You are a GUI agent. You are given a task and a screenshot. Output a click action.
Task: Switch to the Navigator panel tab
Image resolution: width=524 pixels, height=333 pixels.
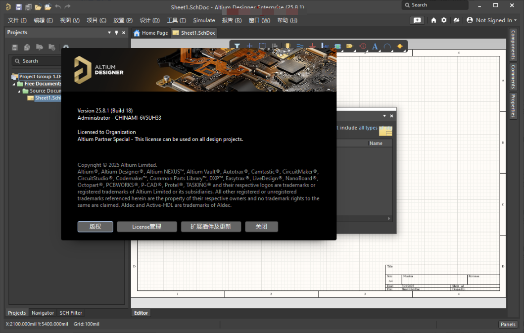[43, 313]
